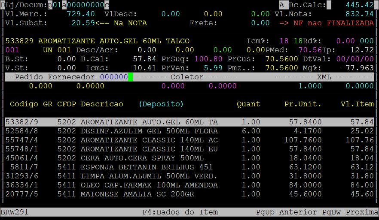
Task: Click the (Deposito) label in header
Action: (x=161, y=104)
